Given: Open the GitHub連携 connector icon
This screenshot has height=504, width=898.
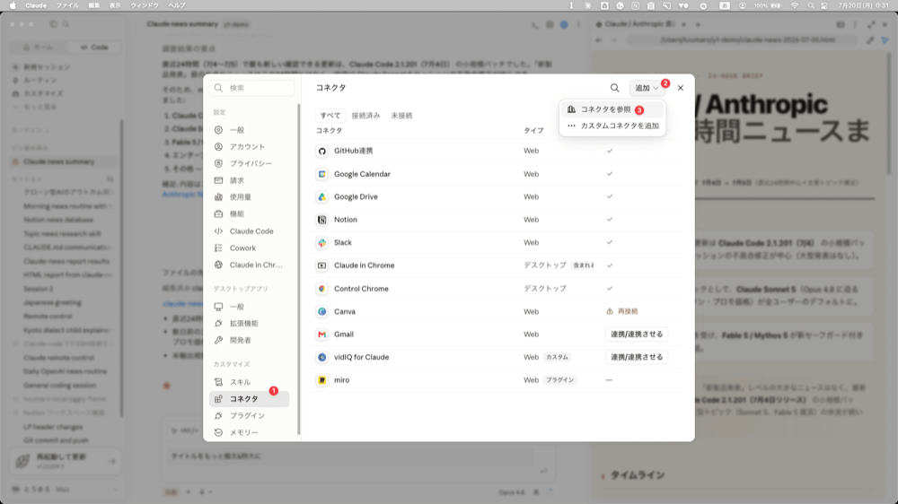Looking at the screenshot, I should click(x=321, y=151).
